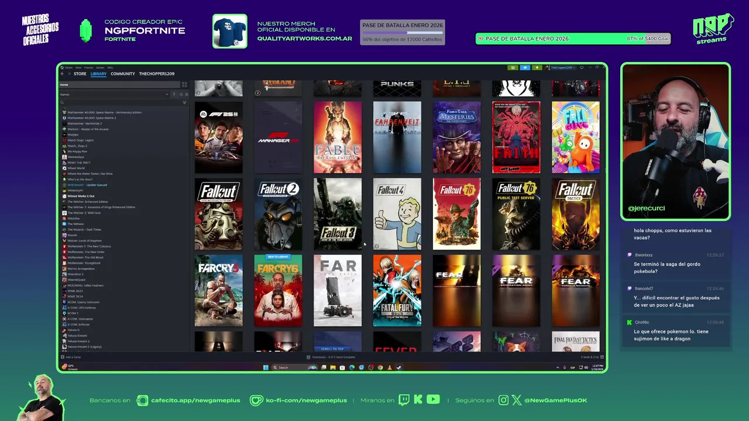749x421 pixels.
Task: Select Warhammer: Vermintide 2 in game list
Action: (85, 123)
